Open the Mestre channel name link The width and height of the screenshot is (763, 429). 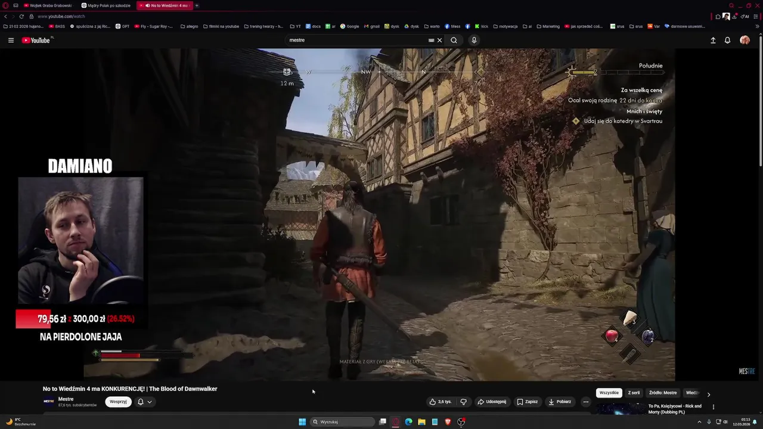tap(66, 399)
